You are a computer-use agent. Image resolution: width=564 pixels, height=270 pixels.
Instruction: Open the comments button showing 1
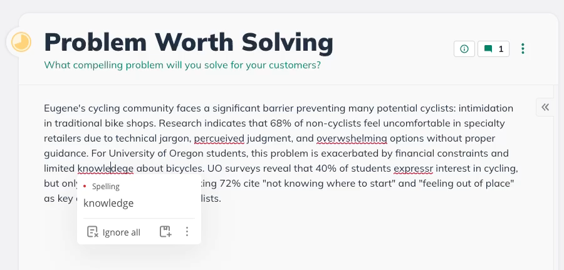point(494,49)
